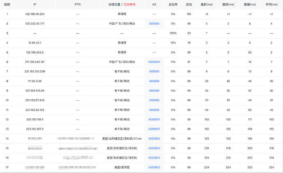Click 局域网 for 10.95.42.1
Screen dimensions: 283x173
coord(122,43)
